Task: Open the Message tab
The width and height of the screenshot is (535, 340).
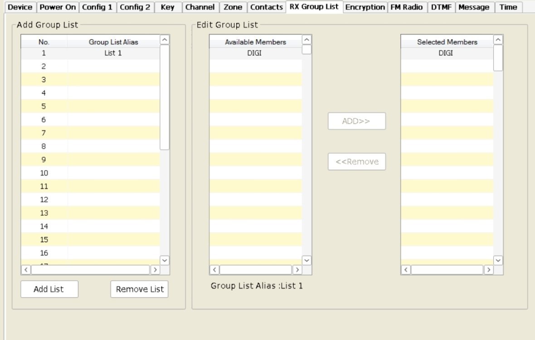Action: pyautogui.click(x=474, y=7)
